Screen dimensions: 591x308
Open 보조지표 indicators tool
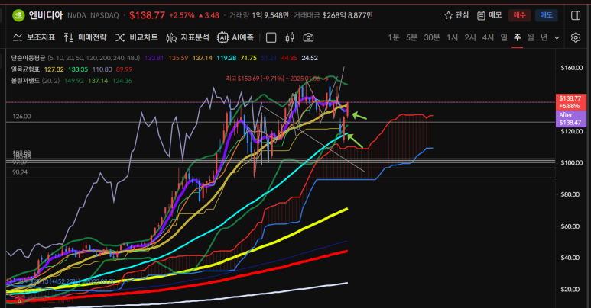[x=34, y=37]
